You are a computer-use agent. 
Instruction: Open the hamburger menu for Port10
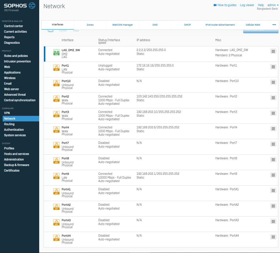pyautogui.click(x=273, y=82)
